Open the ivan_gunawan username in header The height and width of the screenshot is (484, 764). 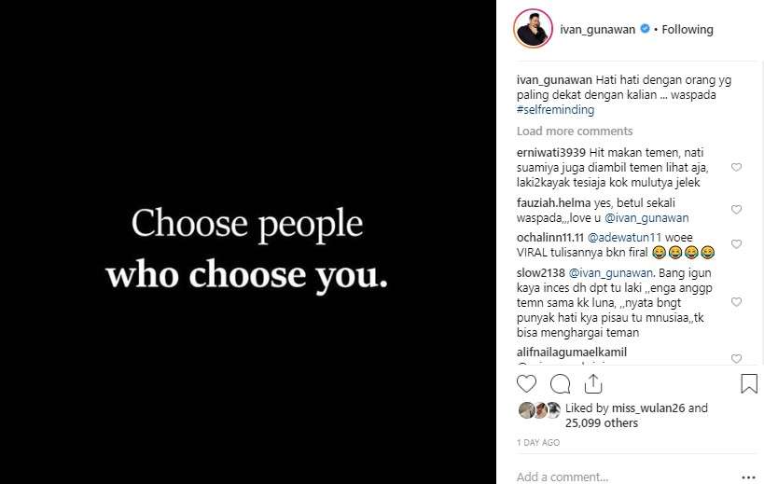(598, 29)
